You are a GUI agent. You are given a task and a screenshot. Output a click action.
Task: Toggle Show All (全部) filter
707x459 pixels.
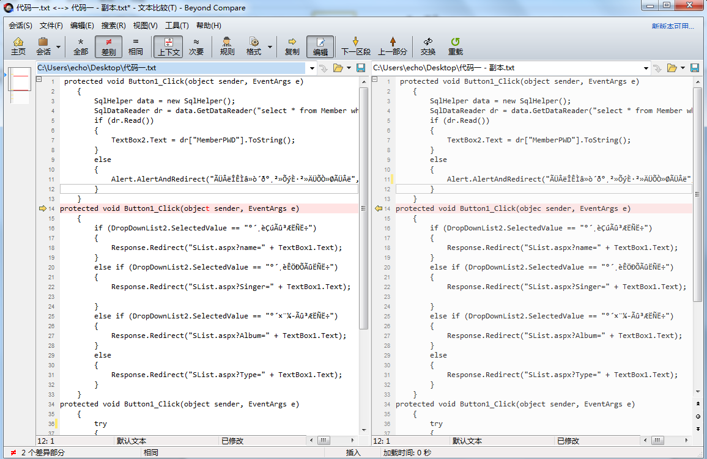click(x=81, y=46)
